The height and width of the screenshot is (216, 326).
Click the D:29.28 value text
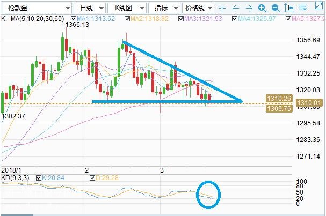click(x=107, y=178)
